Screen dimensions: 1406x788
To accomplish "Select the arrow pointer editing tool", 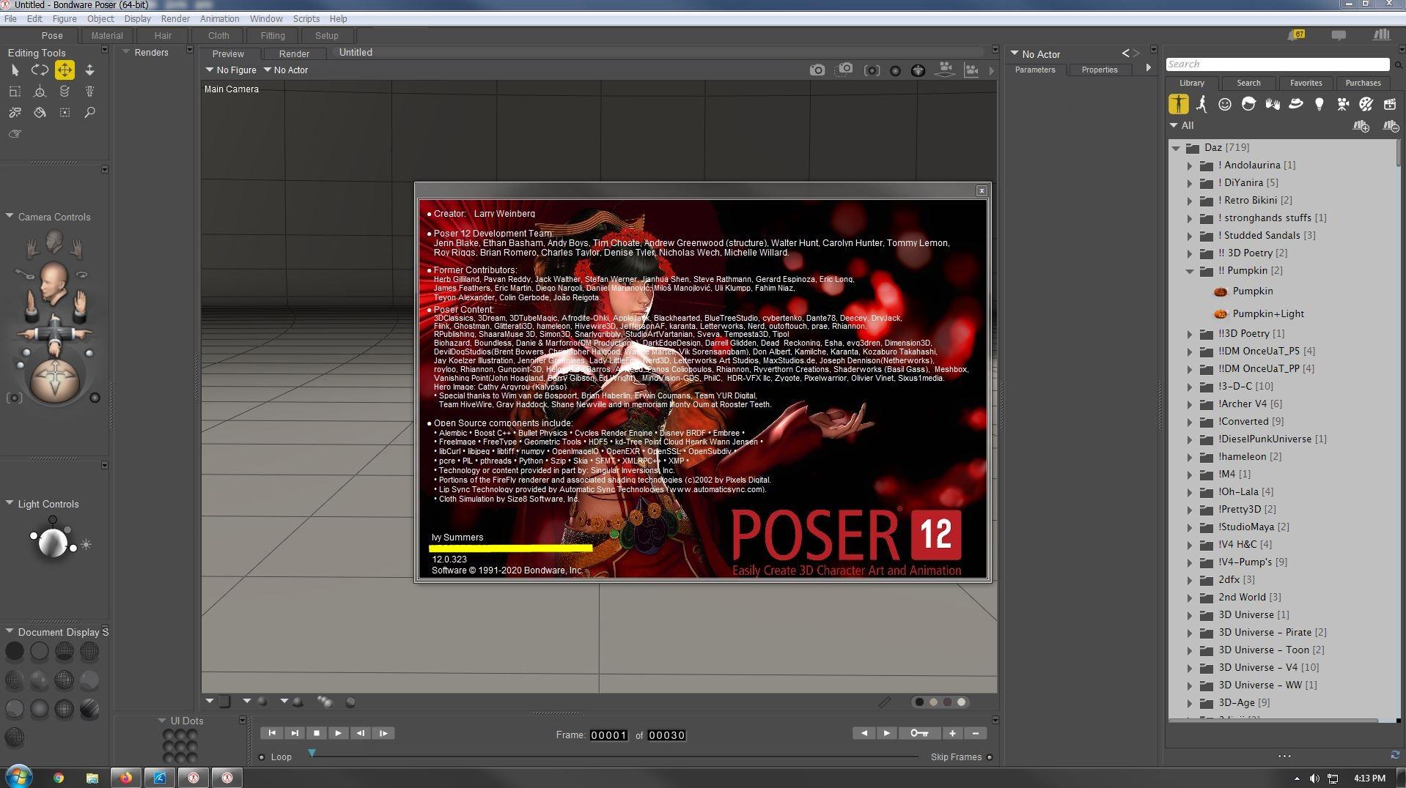I will point(15,70).
